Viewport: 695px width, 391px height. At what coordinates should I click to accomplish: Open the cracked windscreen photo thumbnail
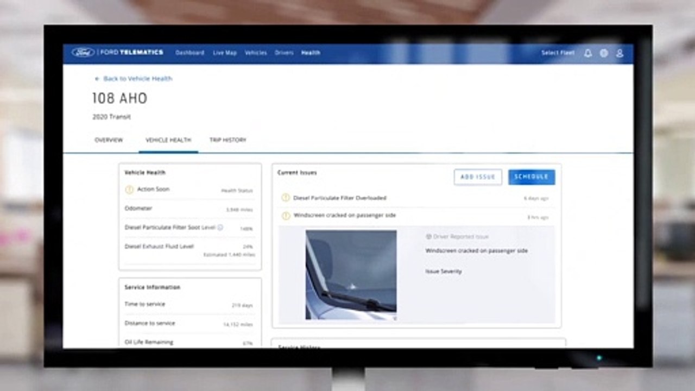(x=351, y=275)
